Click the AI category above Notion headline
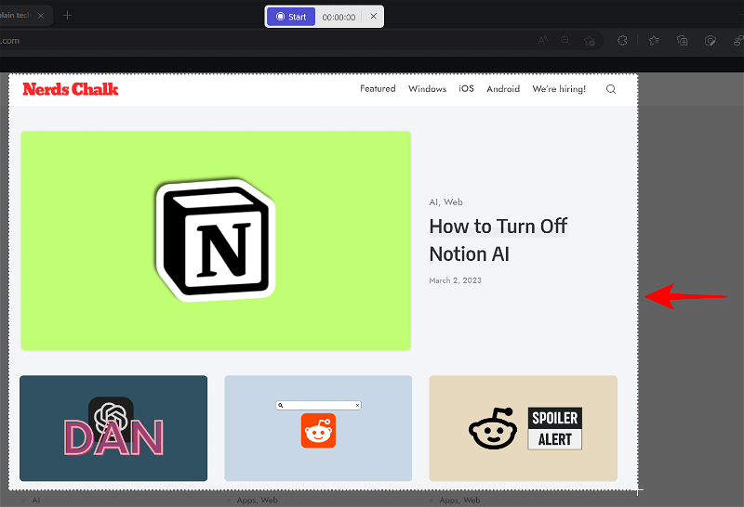This screenshot has height=507, width=744. pos(433,201)
